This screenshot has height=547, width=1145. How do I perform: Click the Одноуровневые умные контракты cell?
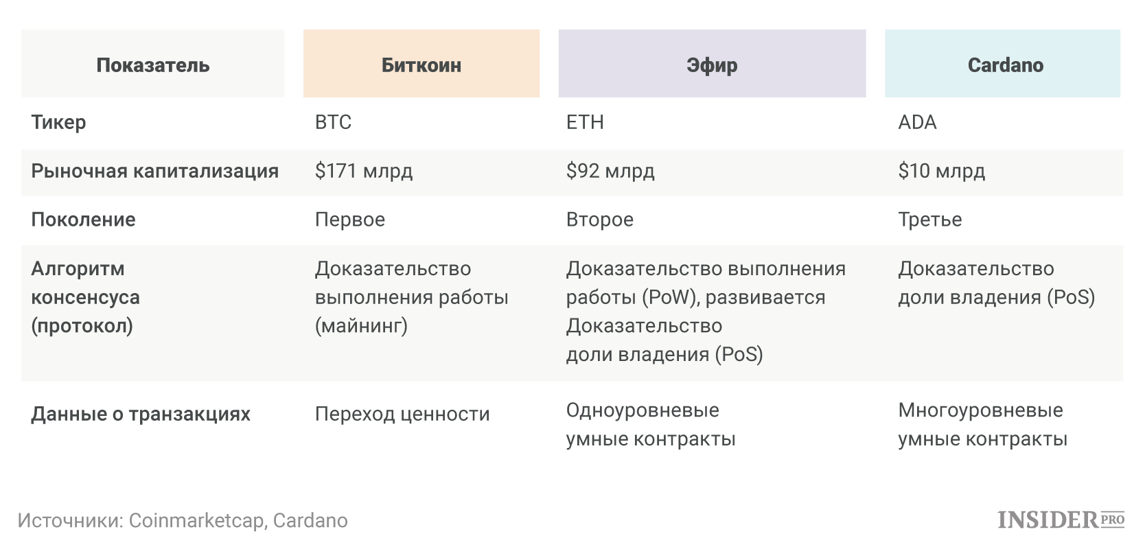(651, 424)
